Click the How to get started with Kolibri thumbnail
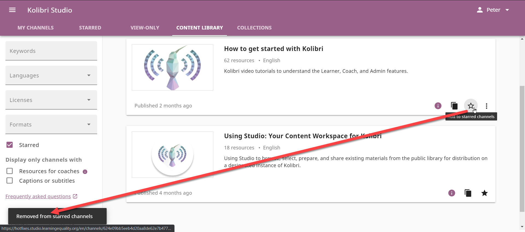 [x=173, y=67]
